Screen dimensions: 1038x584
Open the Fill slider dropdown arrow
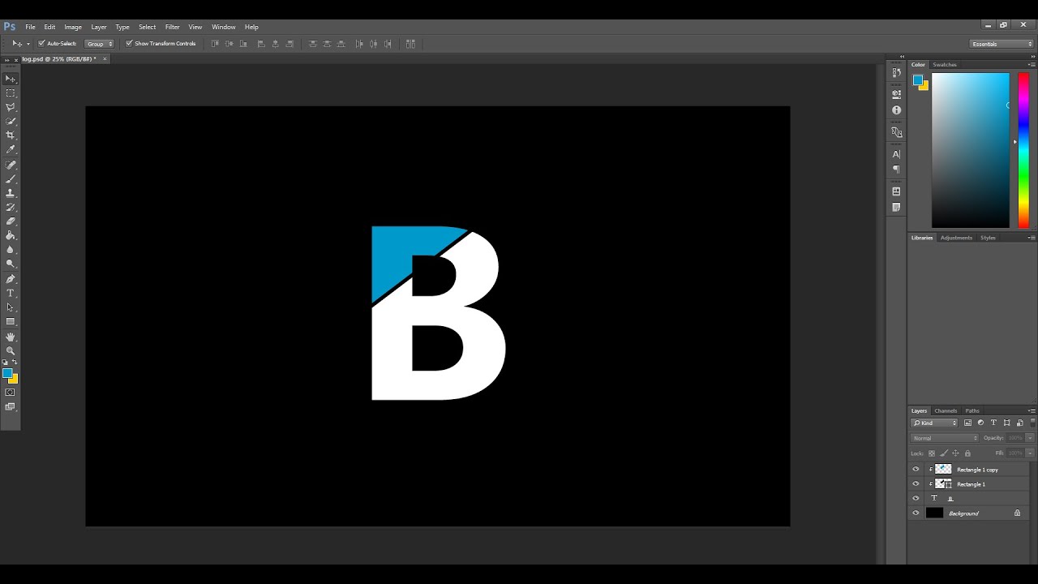pyautogui.click(x=1030, y=453)
